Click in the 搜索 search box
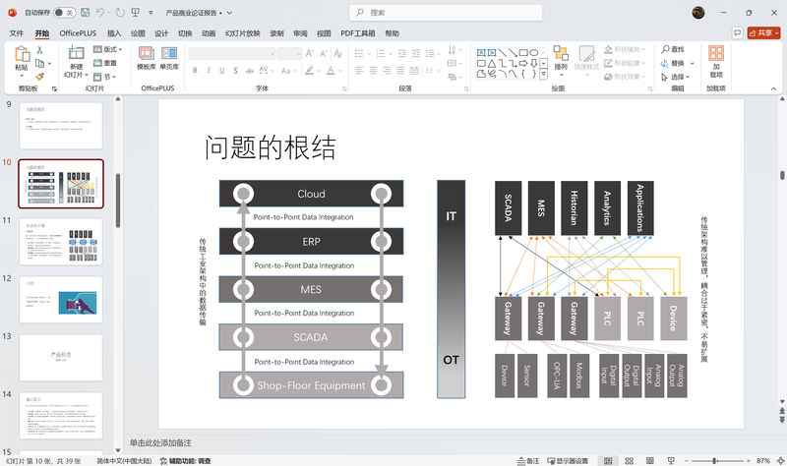 point(446,13)
